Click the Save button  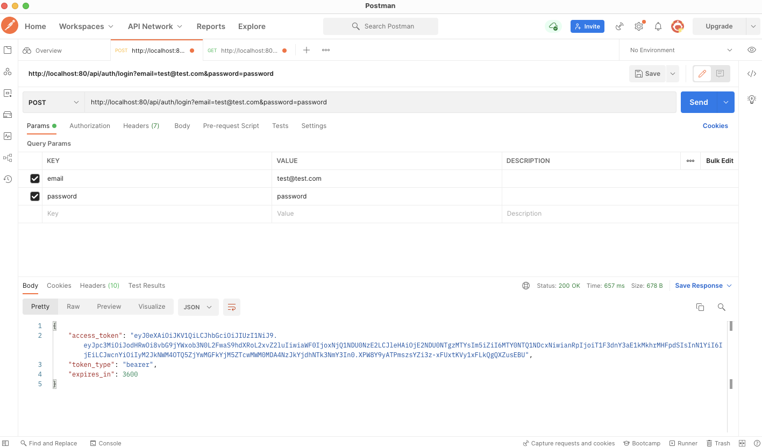coord(647,74)
